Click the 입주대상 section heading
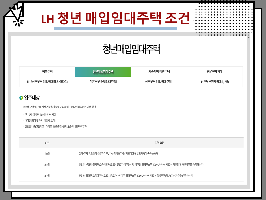Viewport: 266px width, 200px height. 32,98
